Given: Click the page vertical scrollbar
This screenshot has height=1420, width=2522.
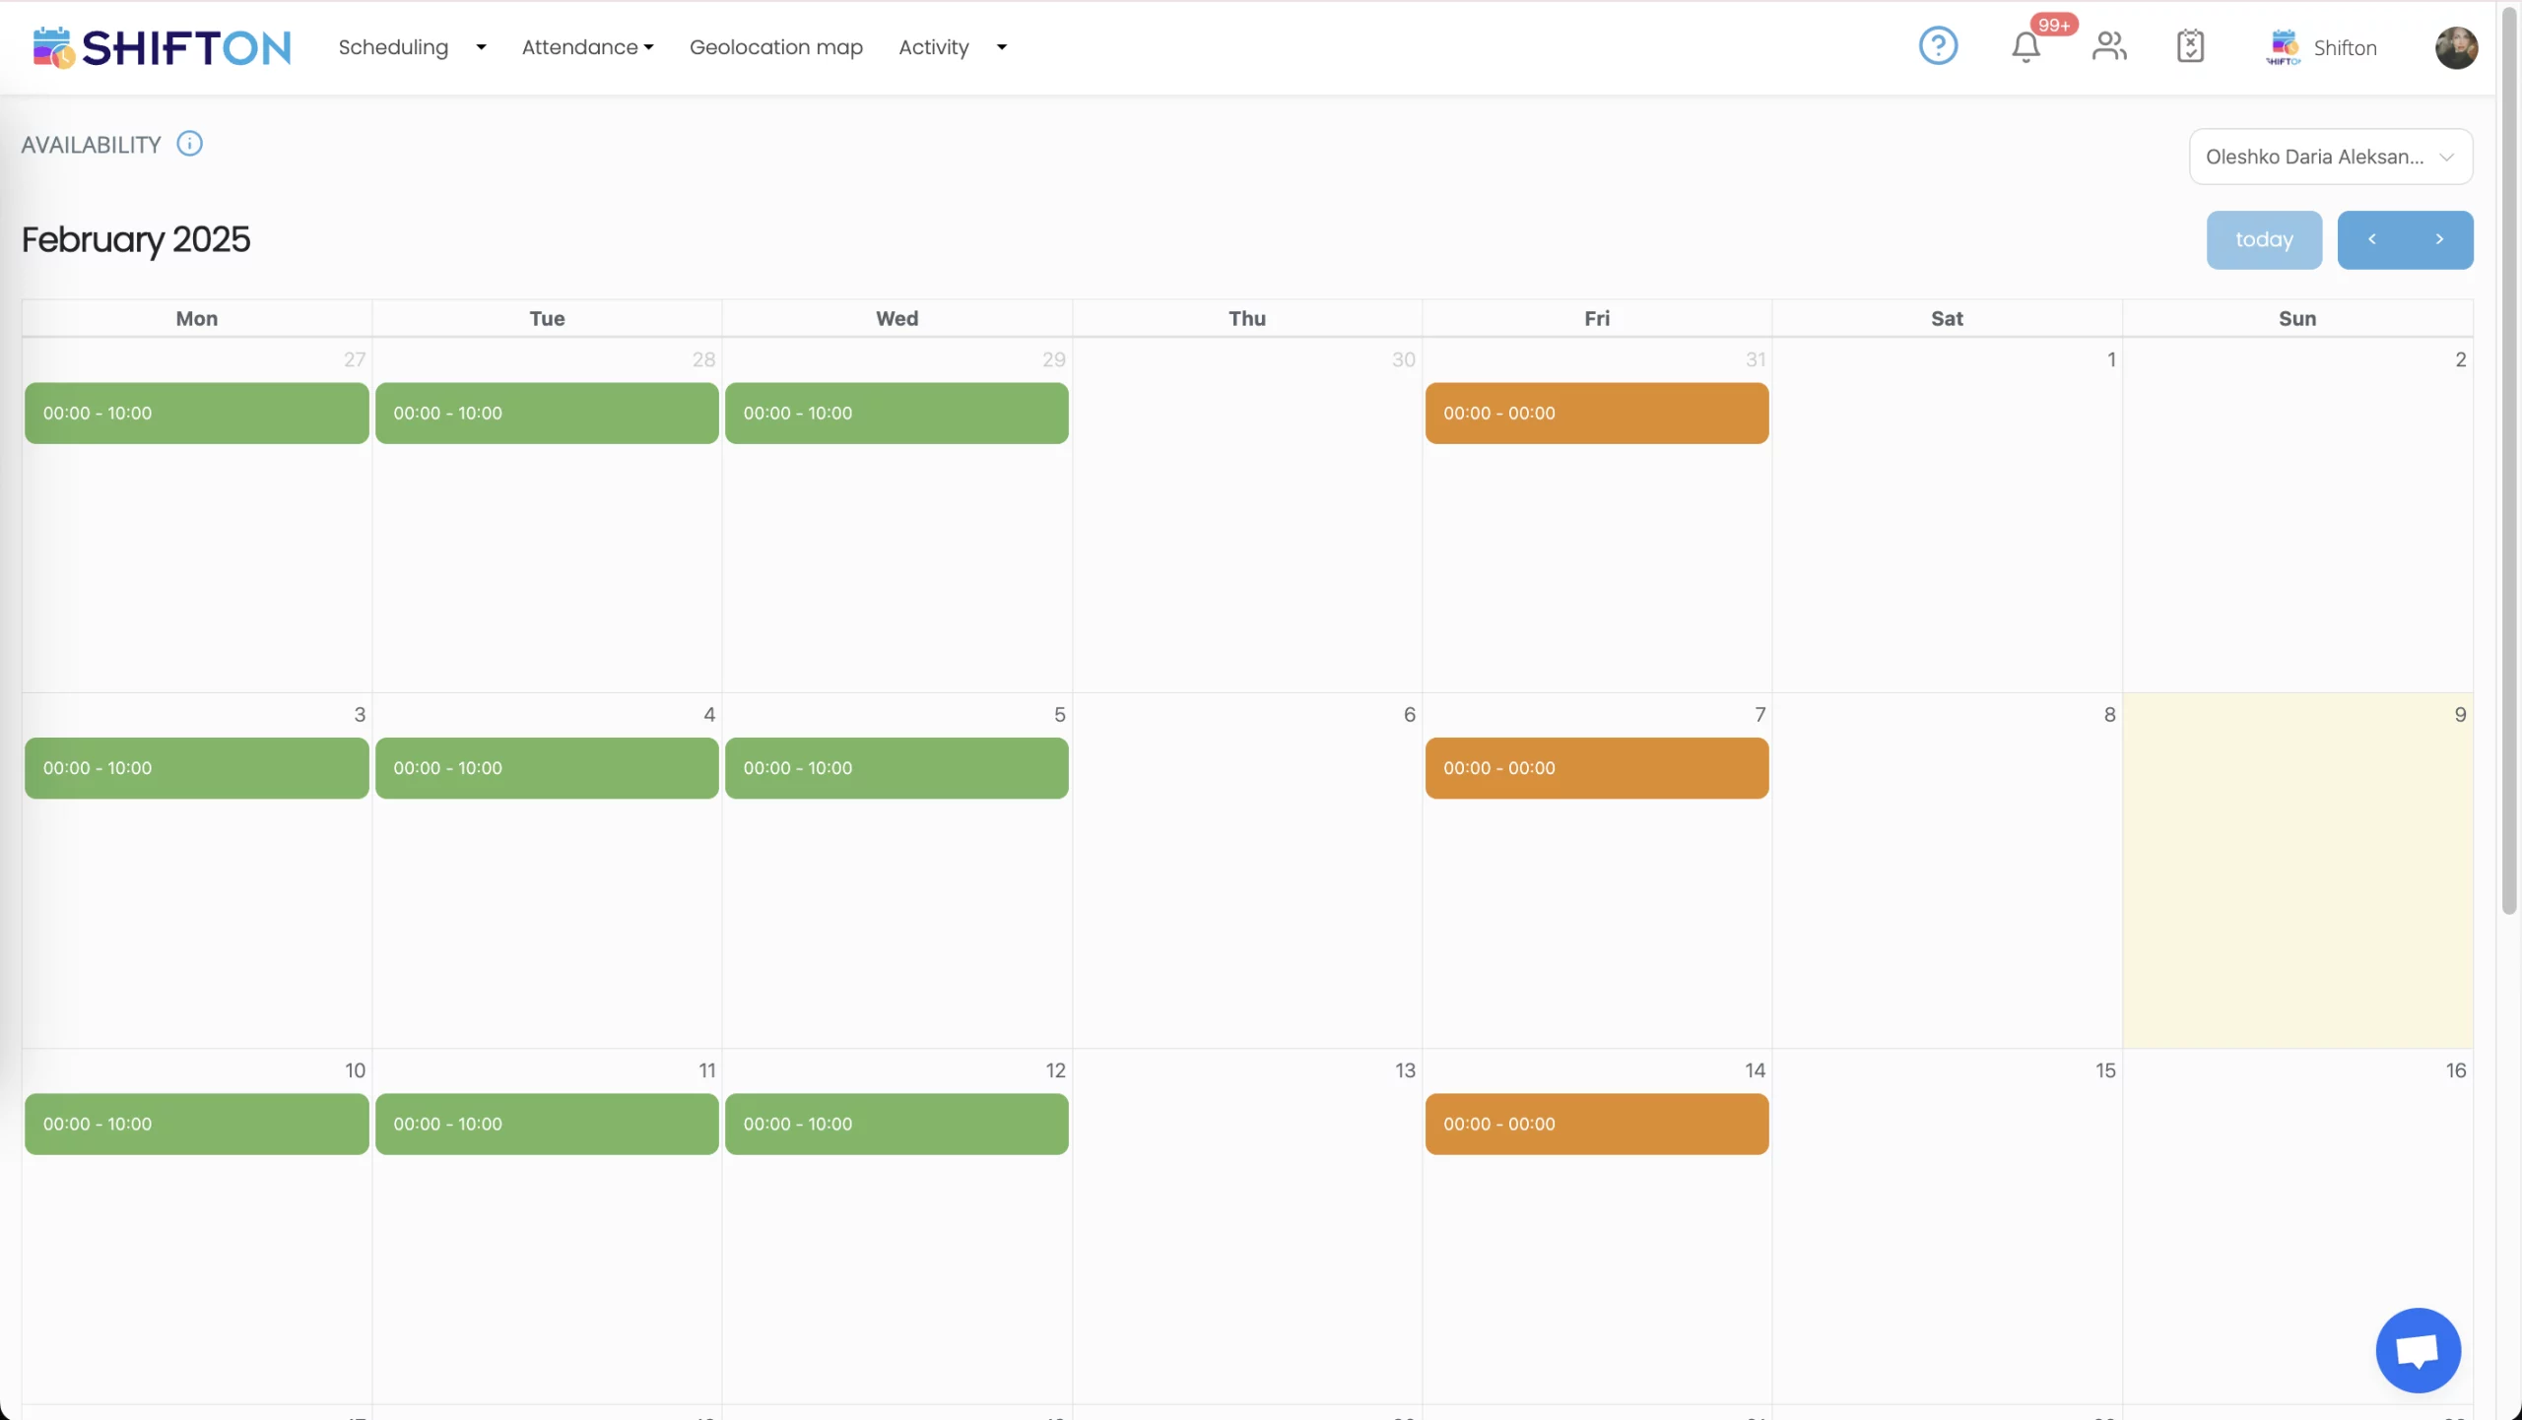Looking at the screenshot, I should [x=2509, y=461].
